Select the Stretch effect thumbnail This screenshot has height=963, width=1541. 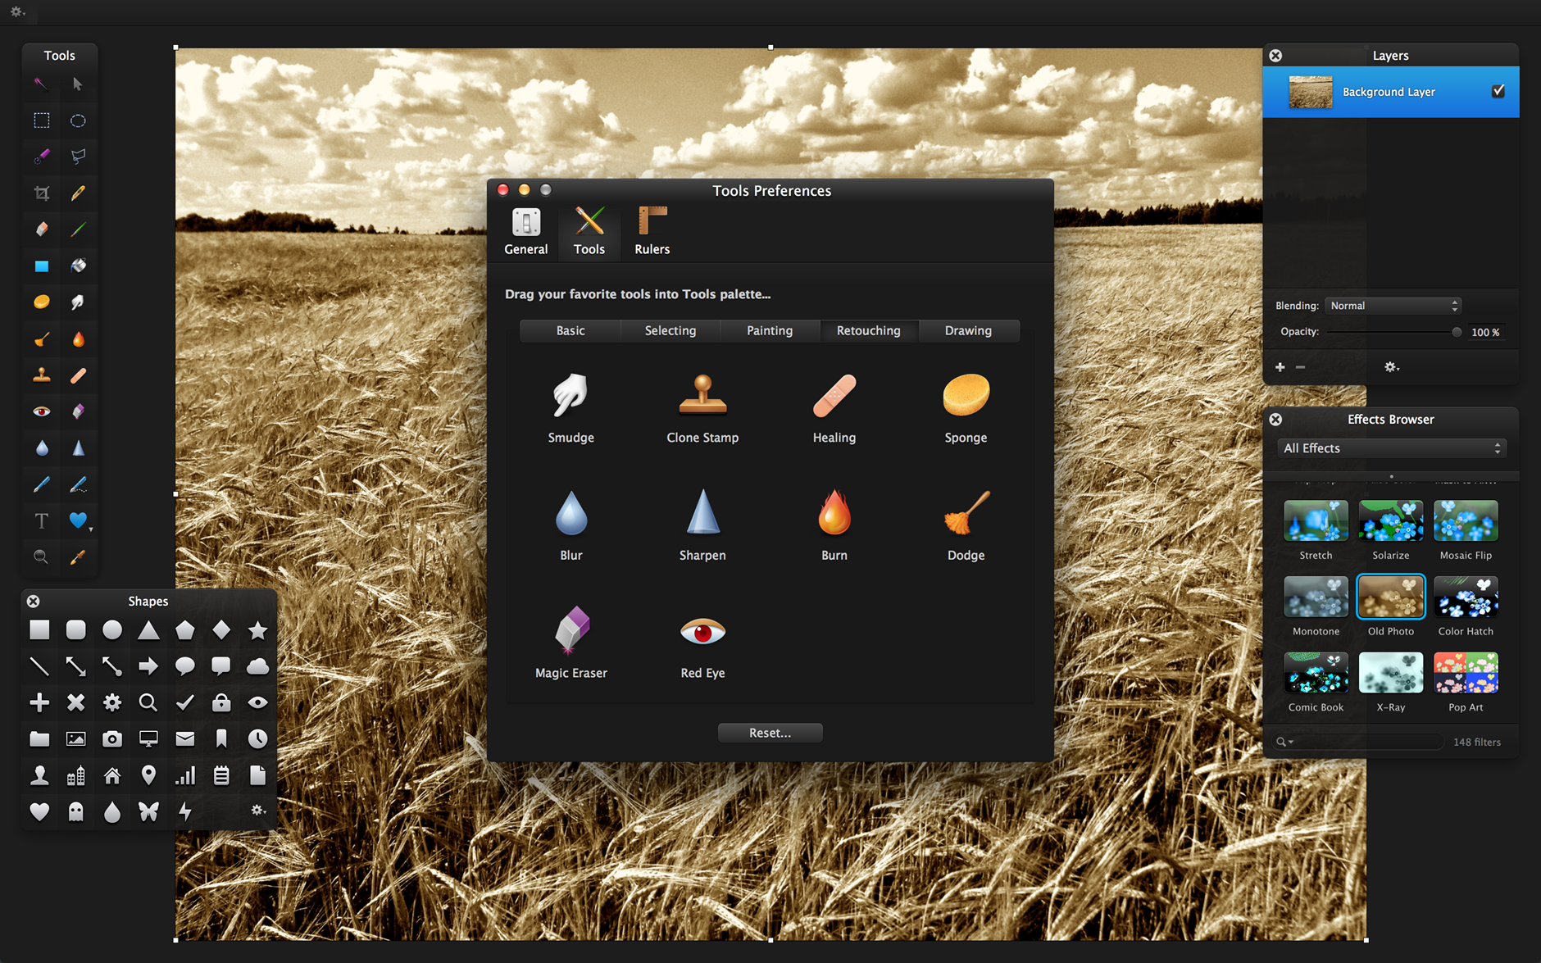[x=1316, y=520]
